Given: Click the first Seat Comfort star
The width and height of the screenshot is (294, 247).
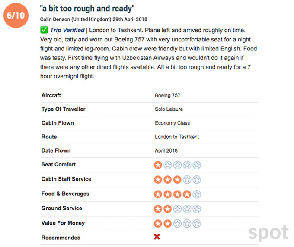Looking at the screenshot, I should (158, 165).
